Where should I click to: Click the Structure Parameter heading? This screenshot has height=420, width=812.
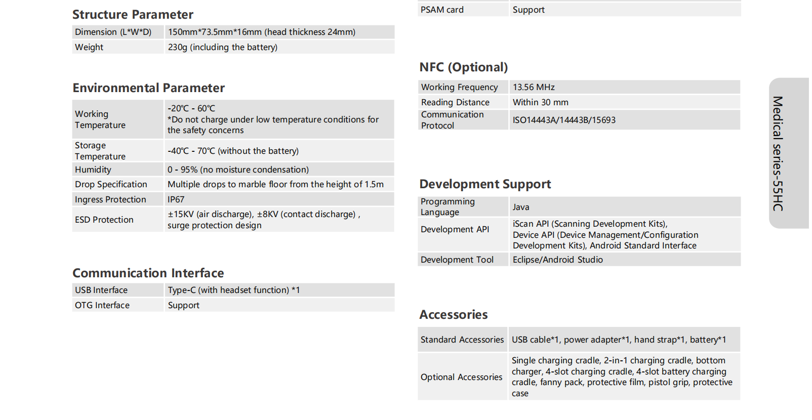(x=133, y=15)
